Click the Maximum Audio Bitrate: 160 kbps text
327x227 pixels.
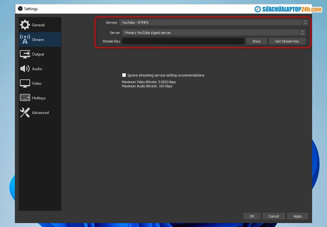[x=147, y=86]
